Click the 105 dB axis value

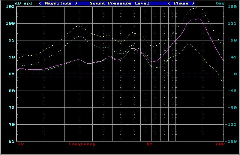click(10, 7)
